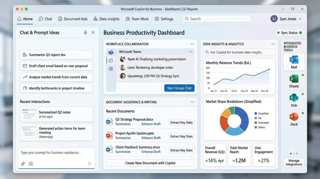Select Analyze market trends from current data

[56, 77]
